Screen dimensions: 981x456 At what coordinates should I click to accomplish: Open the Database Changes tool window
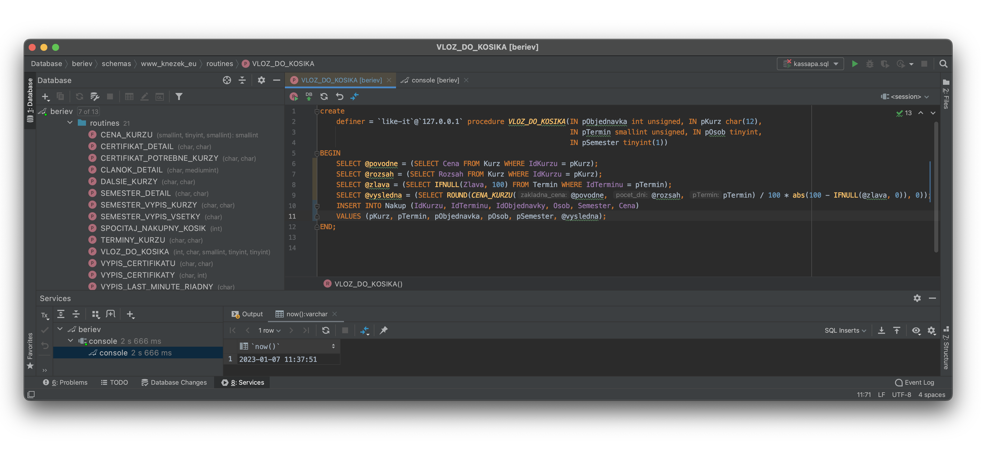pos(174,383)
